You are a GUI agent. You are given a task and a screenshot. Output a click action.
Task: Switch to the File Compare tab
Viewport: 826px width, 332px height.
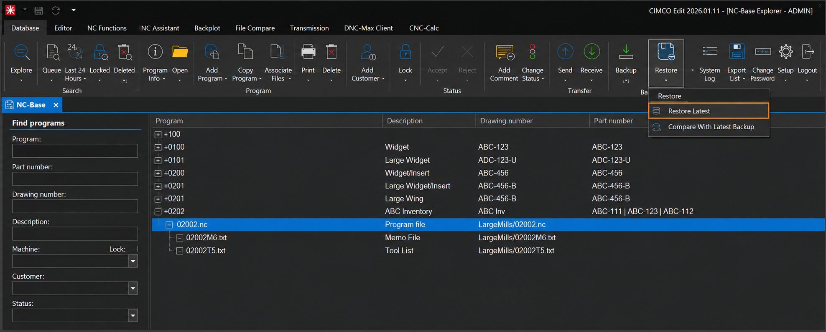255,28
